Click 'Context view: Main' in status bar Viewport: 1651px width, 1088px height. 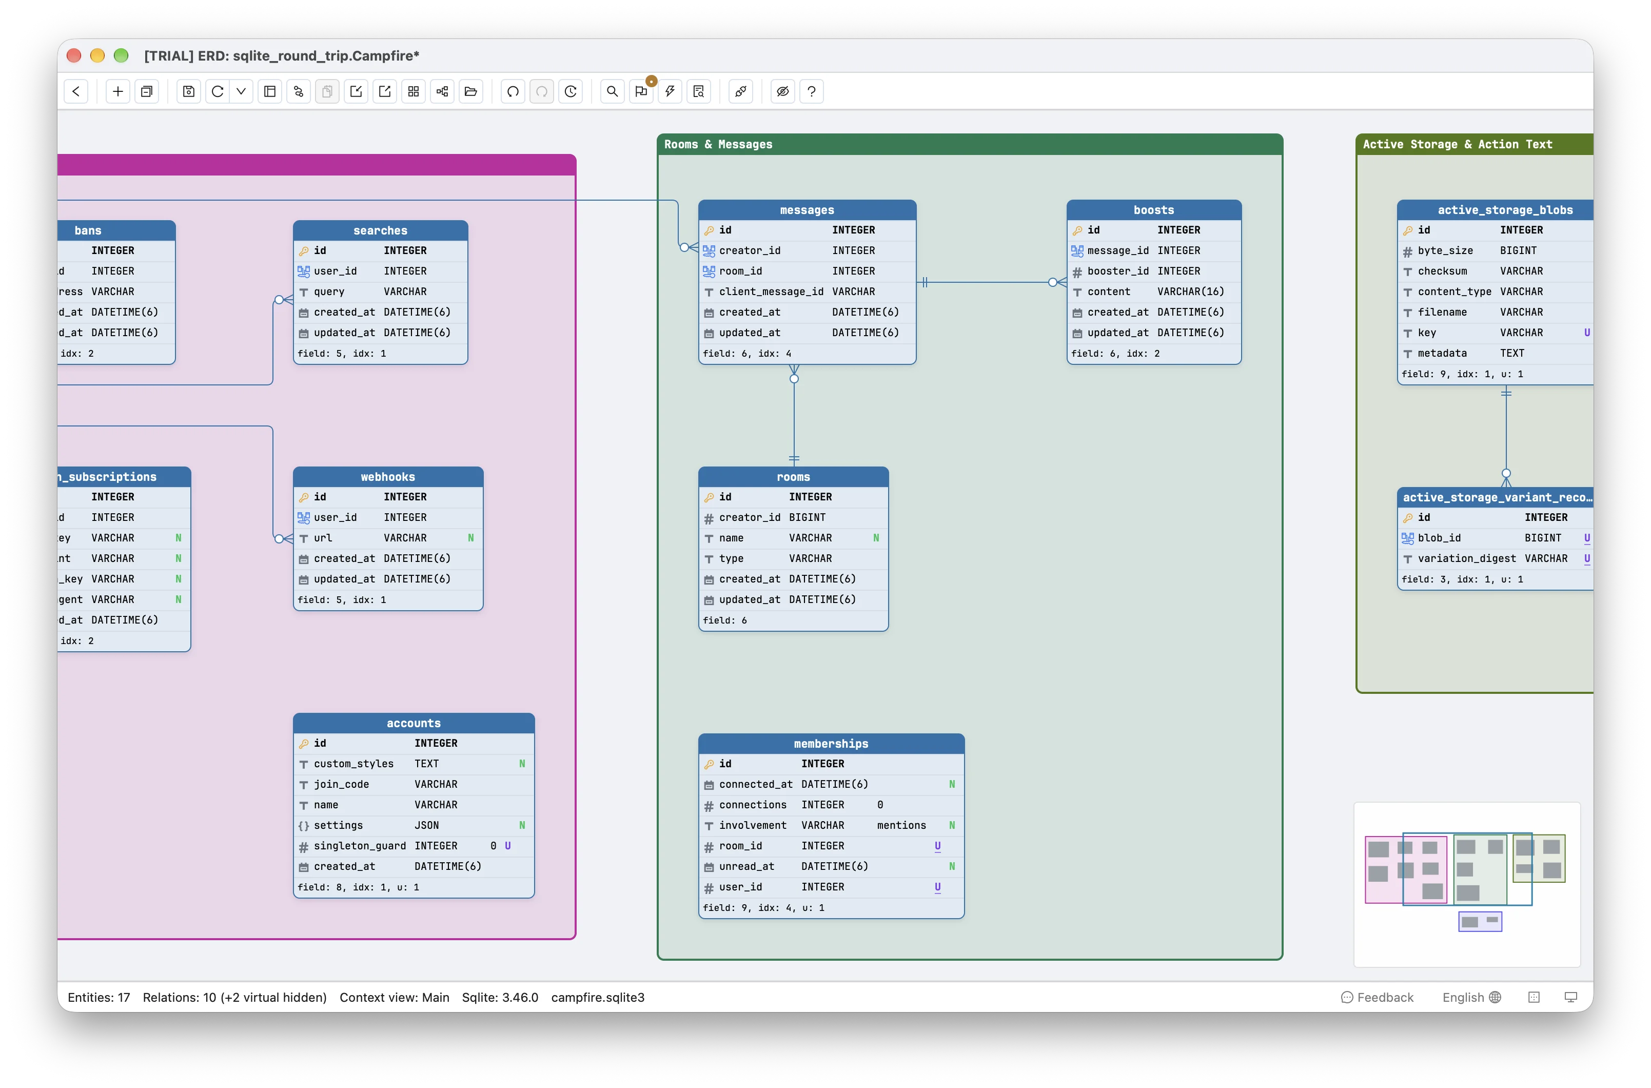(394, 997)
